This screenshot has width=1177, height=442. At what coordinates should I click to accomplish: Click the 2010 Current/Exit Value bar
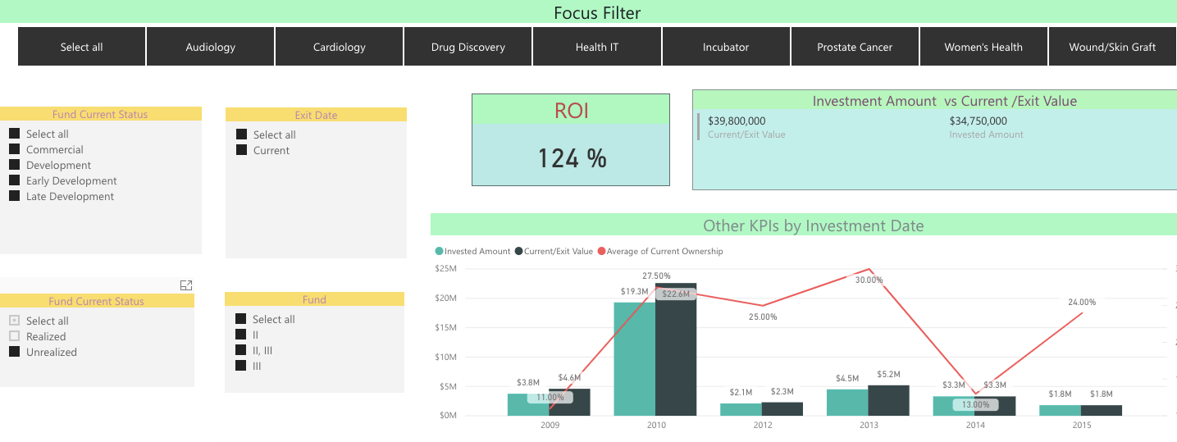click(676, 349)
